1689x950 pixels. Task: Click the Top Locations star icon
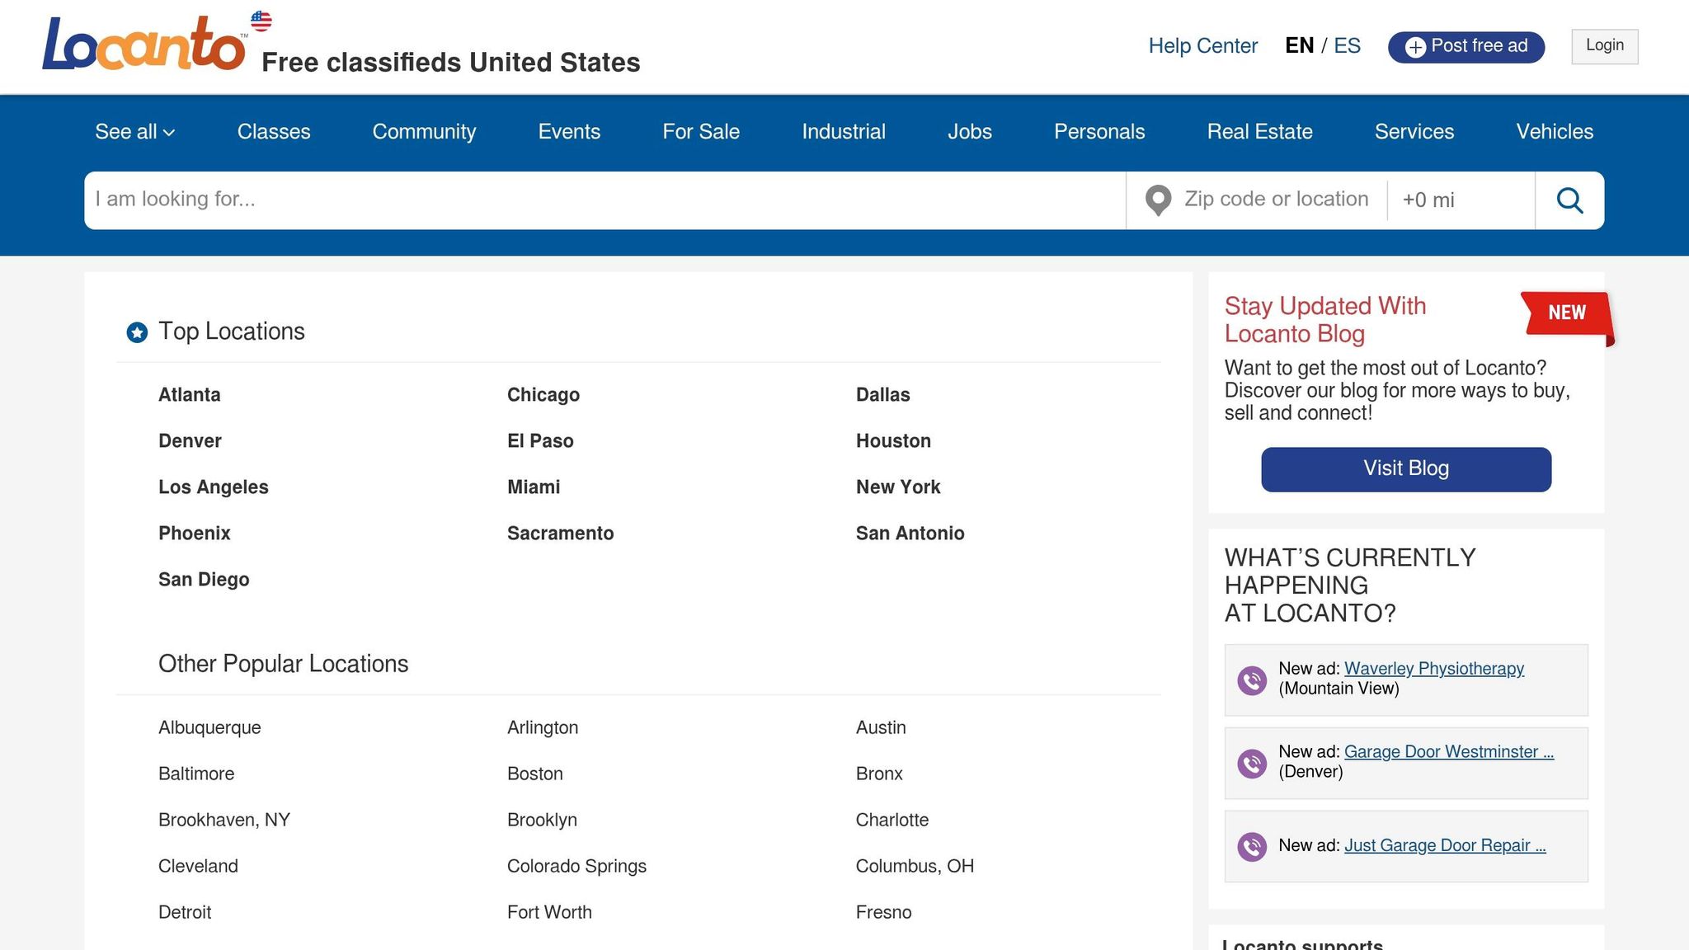tap(137, 332)
